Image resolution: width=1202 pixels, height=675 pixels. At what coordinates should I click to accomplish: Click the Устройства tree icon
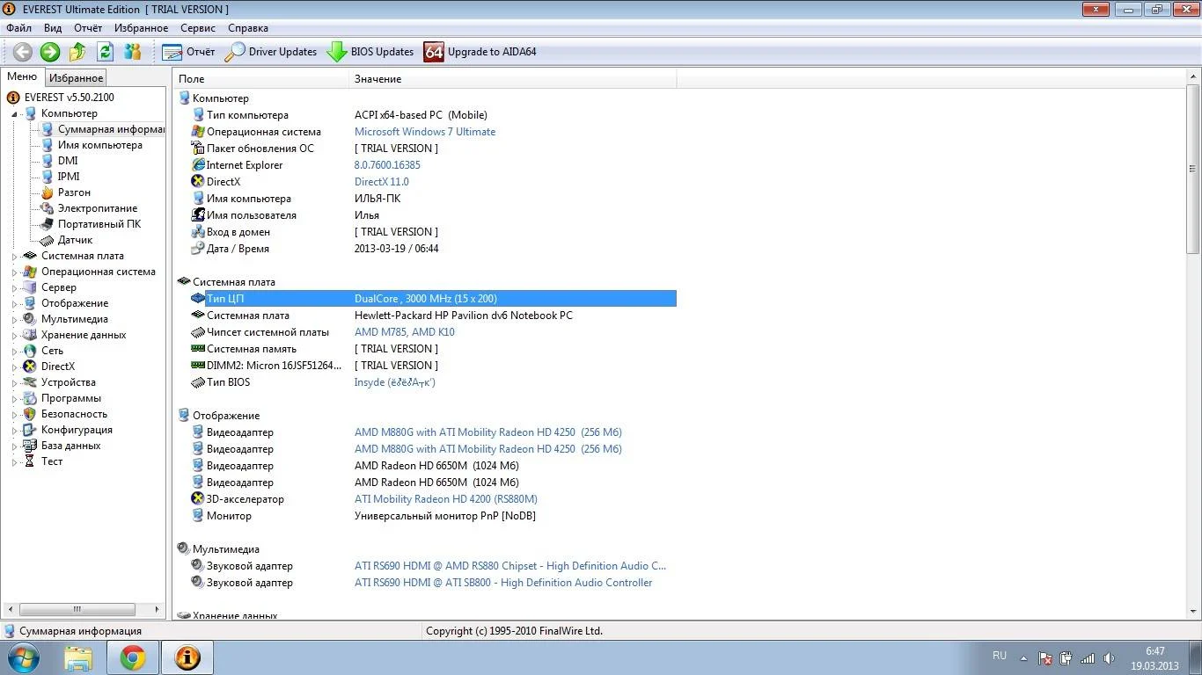click(x=30, y=382)
